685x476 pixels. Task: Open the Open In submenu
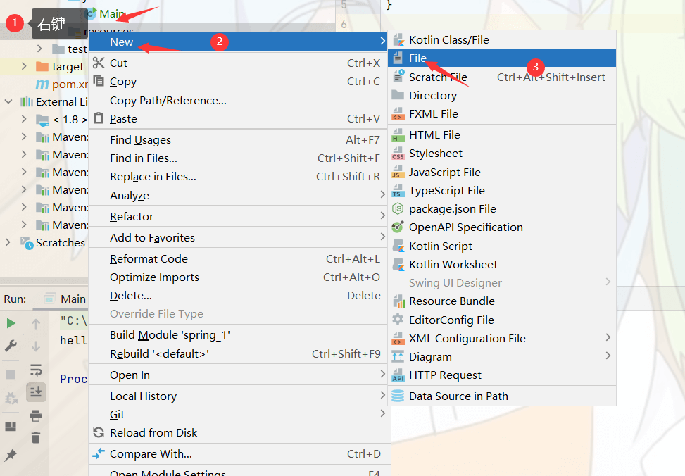coord(238,375)
